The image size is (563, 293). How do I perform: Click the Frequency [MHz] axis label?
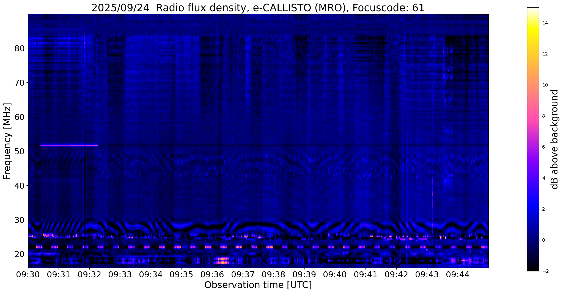coord(7,141)
